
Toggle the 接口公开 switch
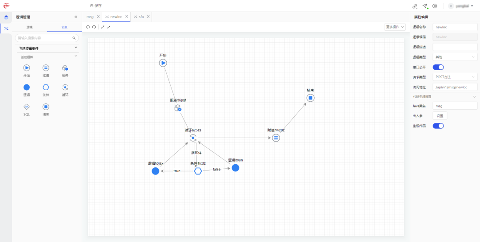[x=438, y=67]
